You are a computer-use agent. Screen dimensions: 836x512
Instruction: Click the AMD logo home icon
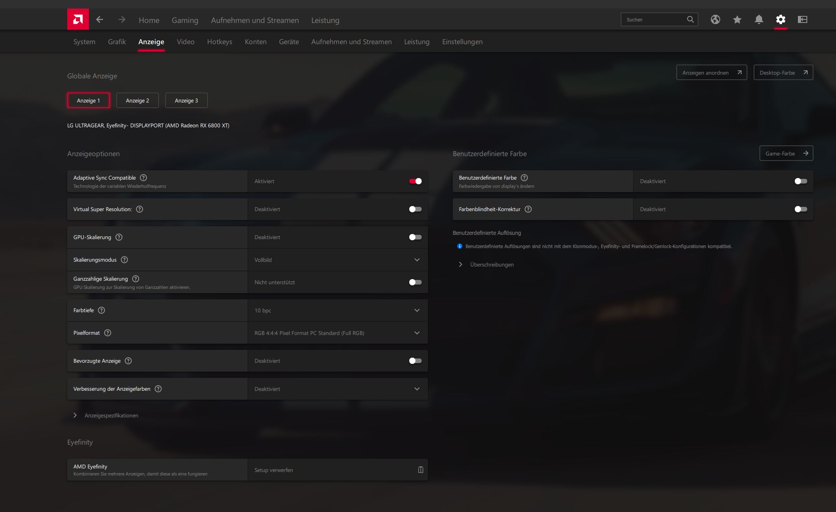pyautogui.click(x=78, y=19)
